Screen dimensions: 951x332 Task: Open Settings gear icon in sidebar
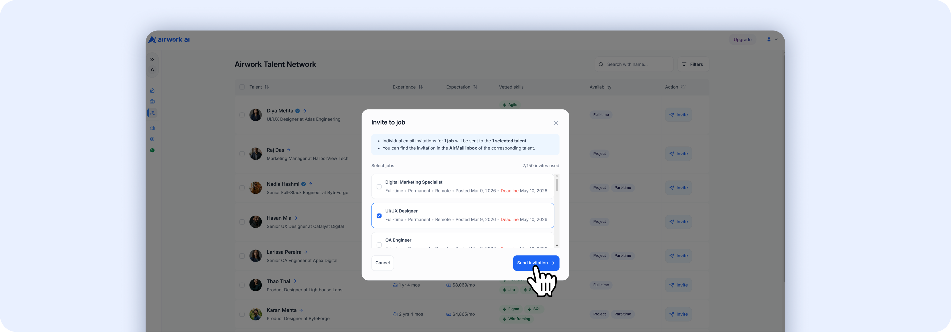[152, 139]
